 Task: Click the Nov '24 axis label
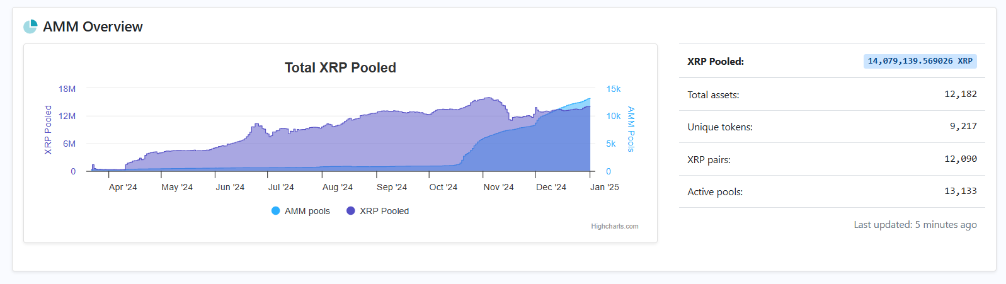pyautogui.click(x=498, y=187)
